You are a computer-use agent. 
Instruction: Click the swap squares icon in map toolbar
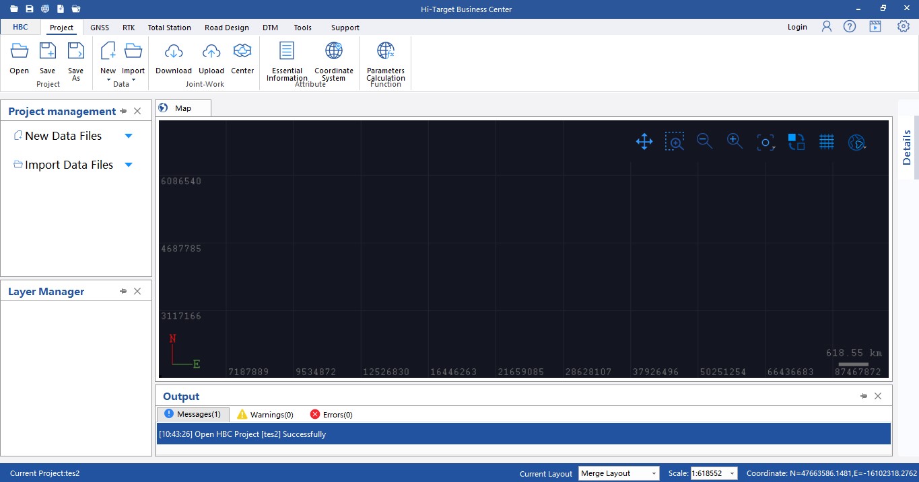point(796,141)
